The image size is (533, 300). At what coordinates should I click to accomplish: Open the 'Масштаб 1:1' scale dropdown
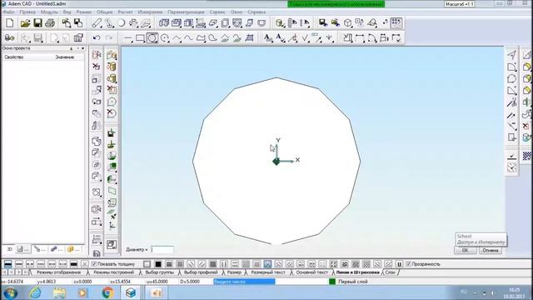click(x=459, y=4)
